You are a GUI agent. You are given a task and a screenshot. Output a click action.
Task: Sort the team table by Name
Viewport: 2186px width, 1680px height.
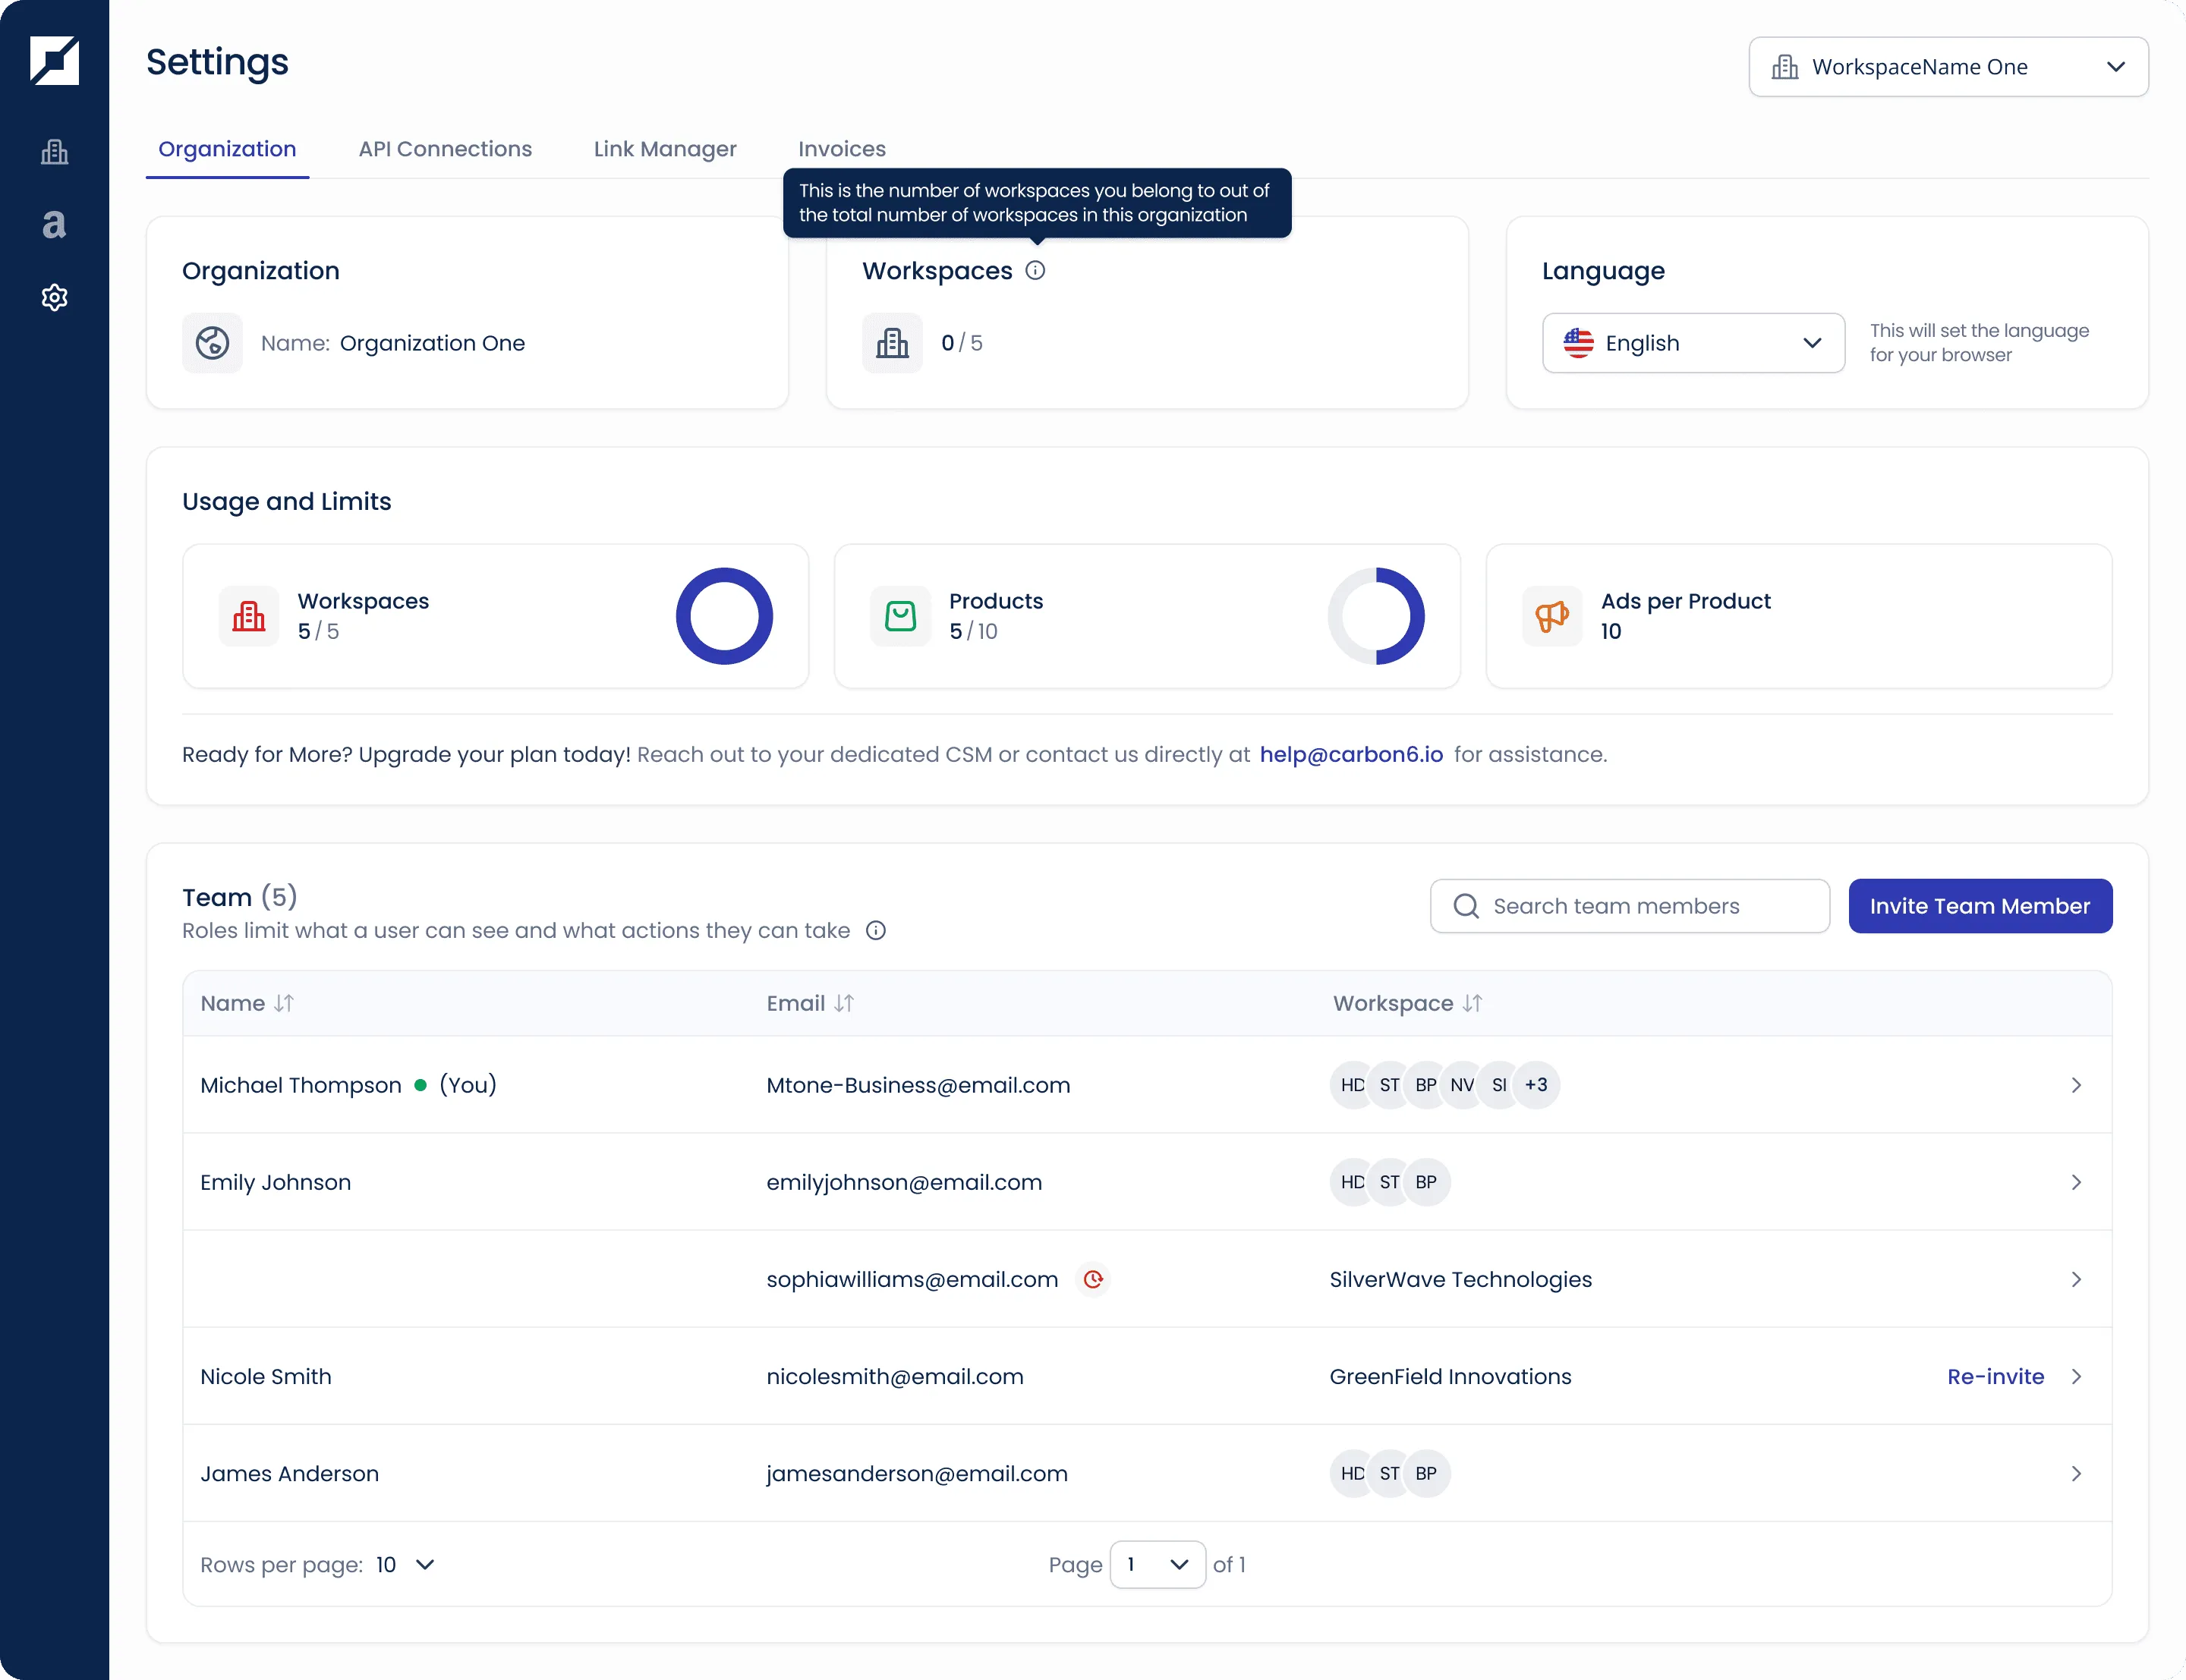point(284,1003)
